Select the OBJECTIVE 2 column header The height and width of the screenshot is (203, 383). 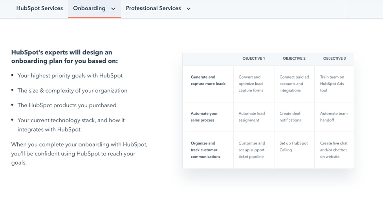[x=294, y=59]
